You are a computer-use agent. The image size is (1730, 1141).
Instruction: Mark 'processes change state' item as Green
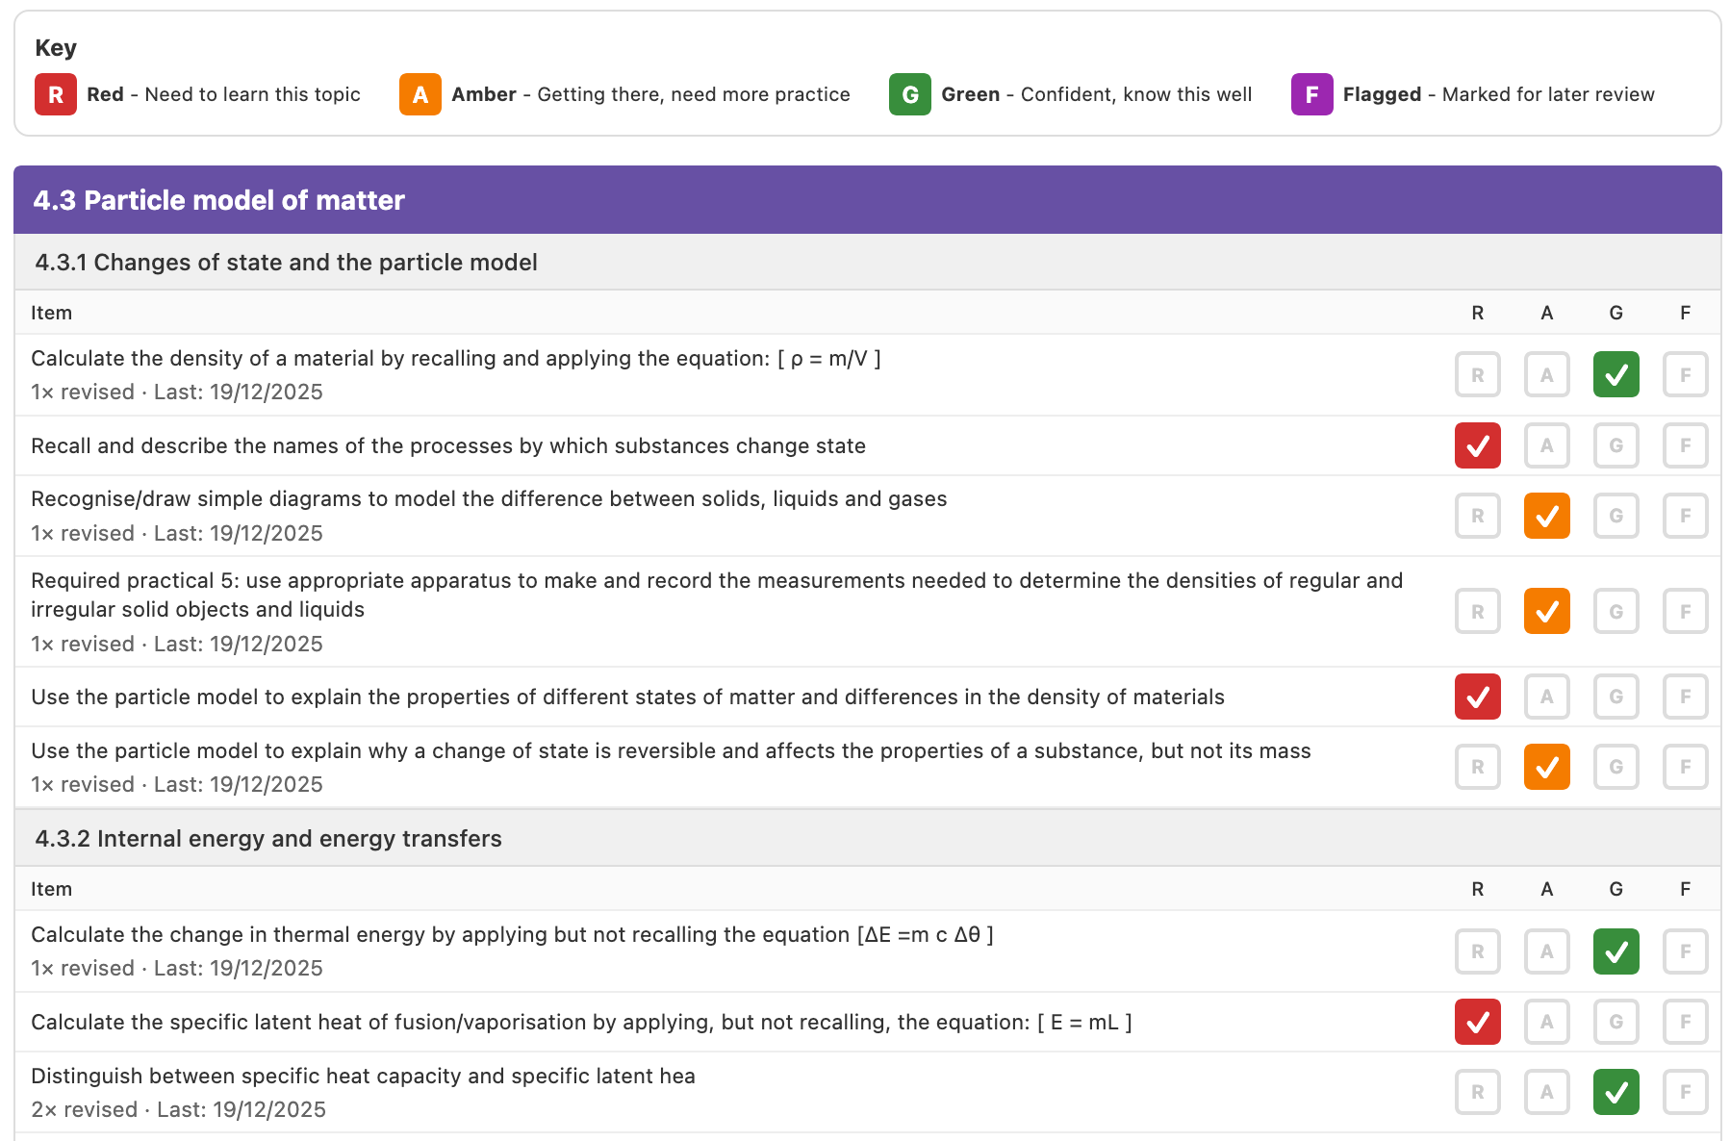coord(1616,445)
